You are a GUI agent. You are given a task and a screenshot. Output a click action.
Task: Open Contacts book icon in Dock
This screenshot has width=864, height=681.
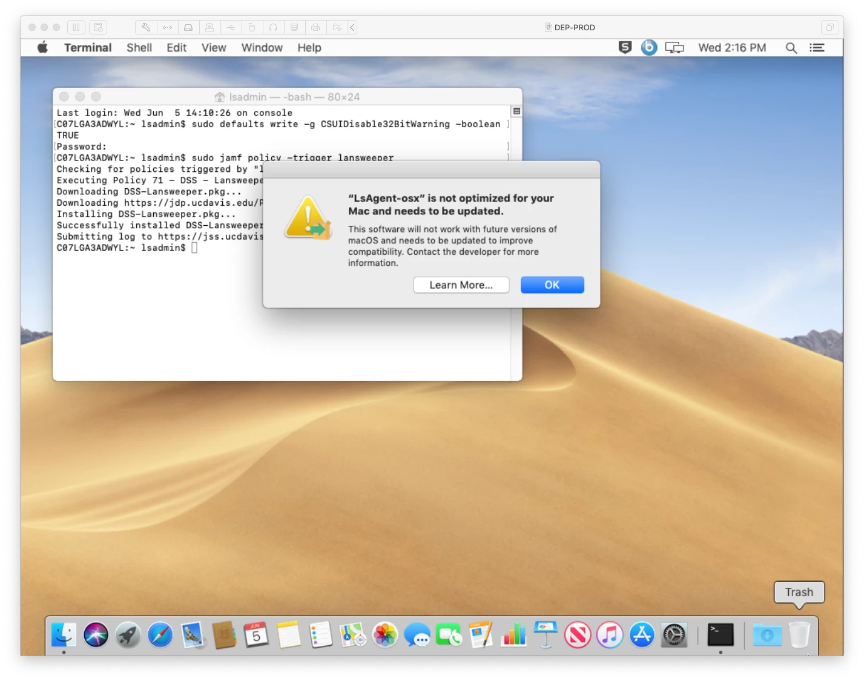pos(224,635)
